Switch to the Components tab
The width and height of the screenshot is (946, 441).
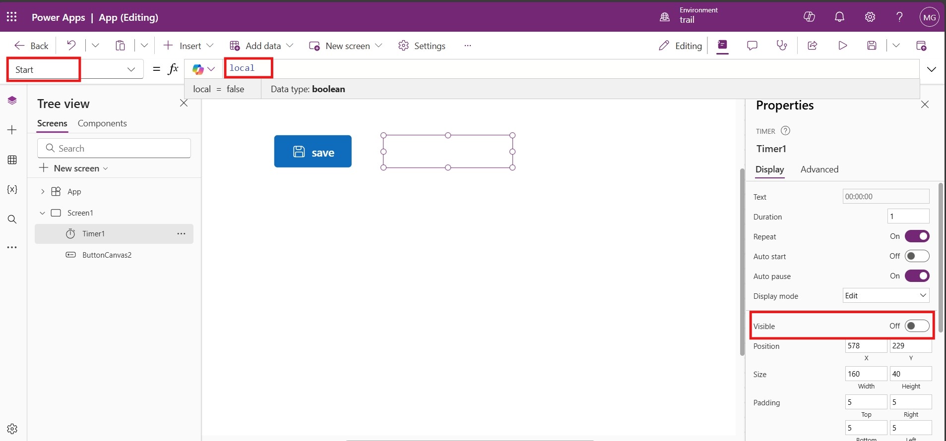pos(102,123)
